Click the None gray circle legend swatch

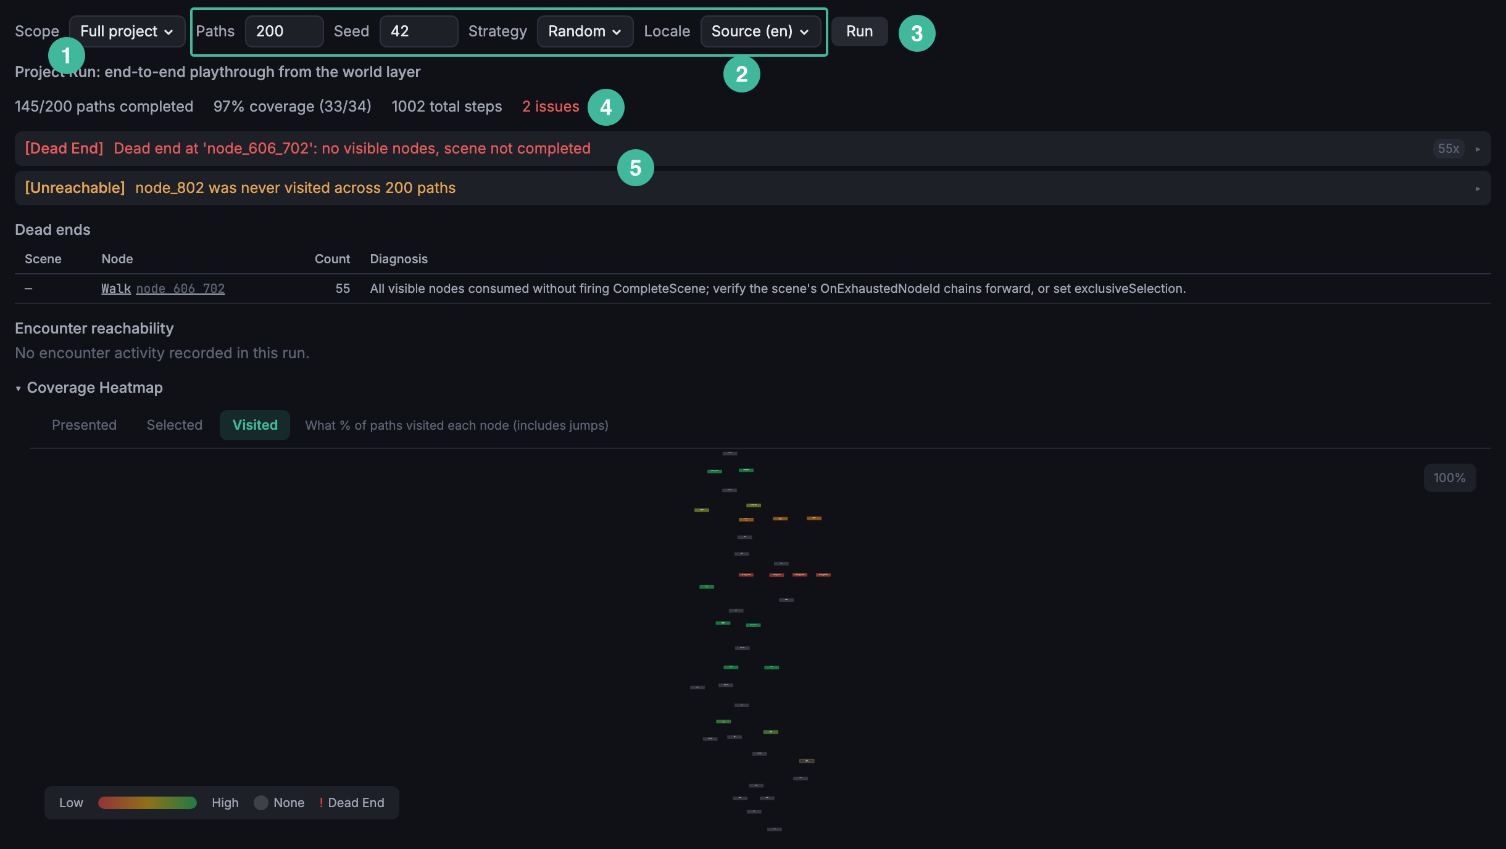(261, 803)
